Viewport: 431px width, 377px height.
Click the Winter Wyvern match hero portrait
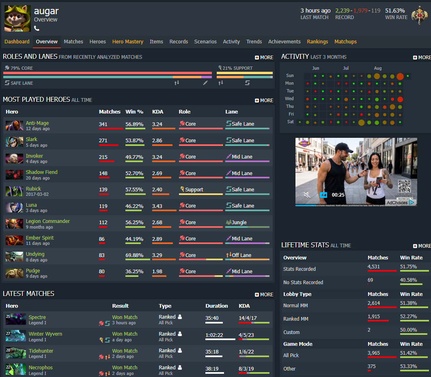tap(16, 336)
